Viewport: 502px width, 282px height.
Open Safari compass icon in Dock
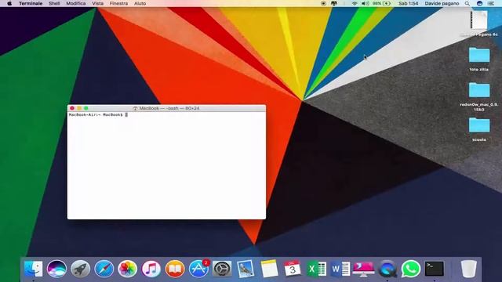[104, 269]
